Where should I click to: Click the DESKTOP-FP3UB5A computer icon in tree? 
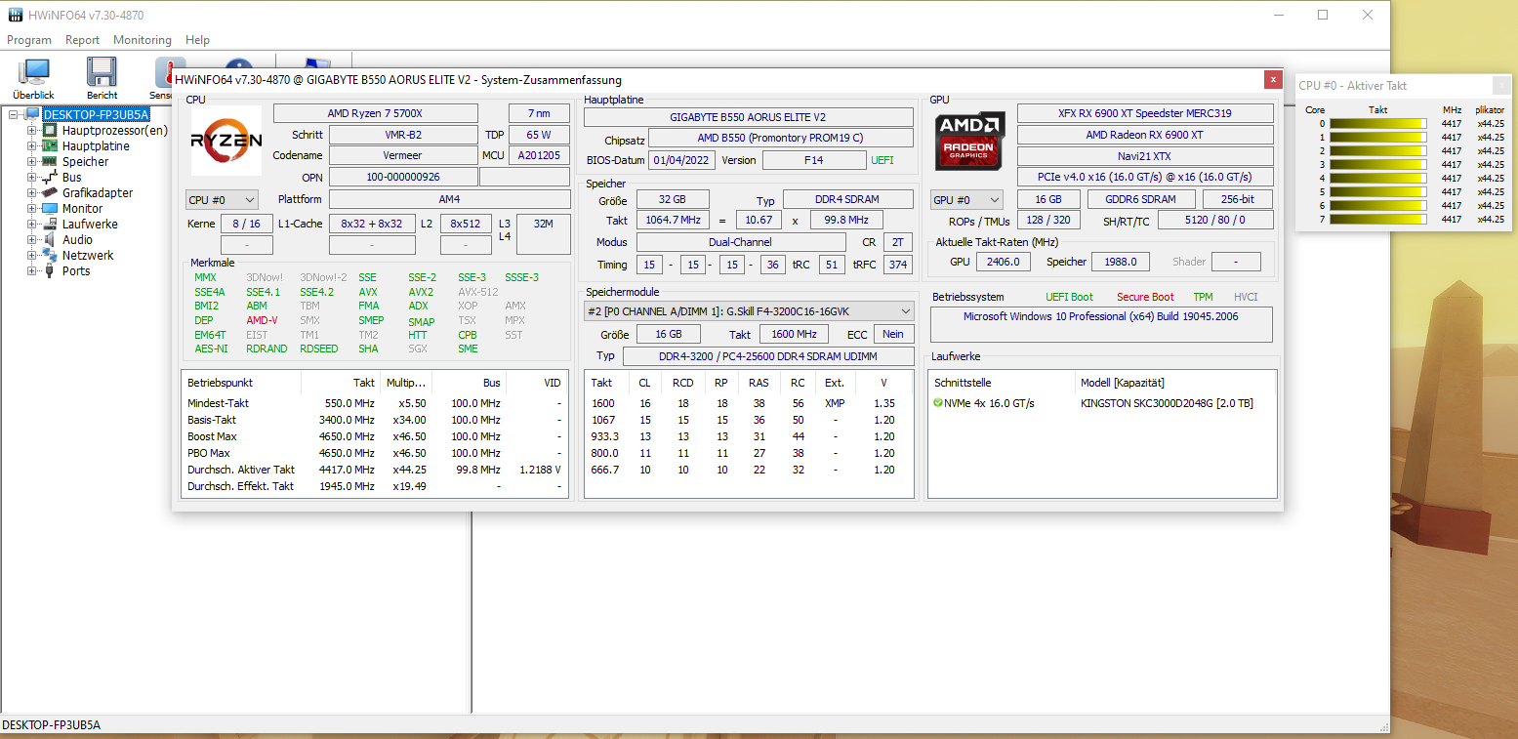[x=31, y=115]
